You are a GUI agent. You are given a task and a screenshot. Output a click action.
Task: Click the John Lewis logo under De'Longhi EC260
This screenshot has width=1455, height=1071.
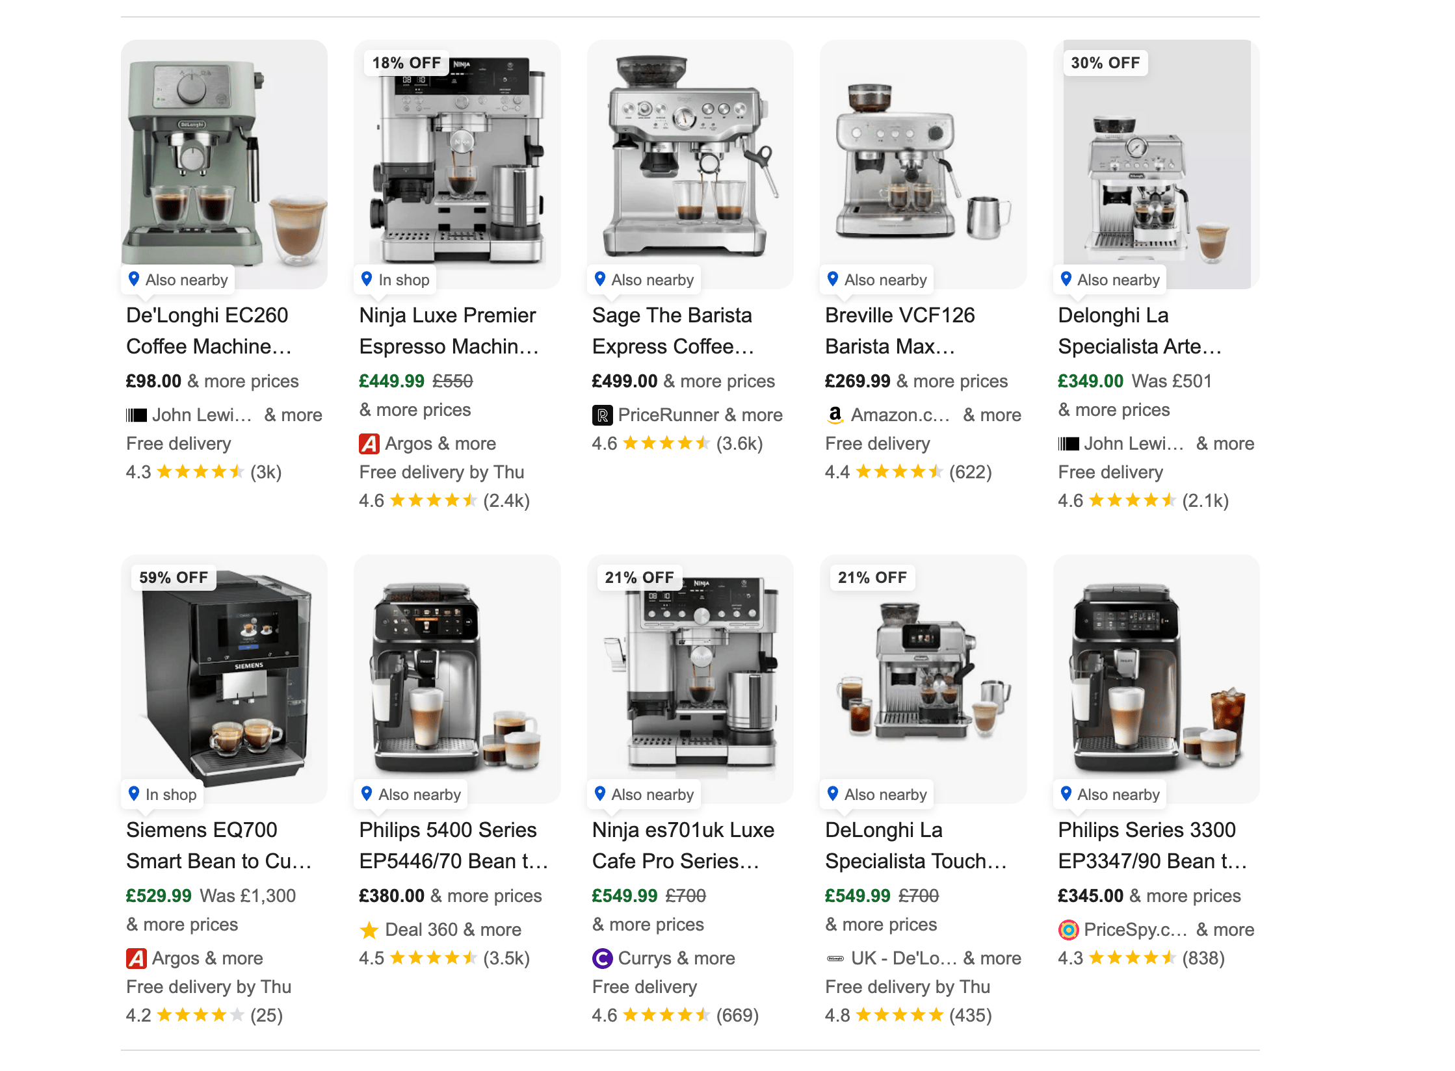[x=137, y=415]
